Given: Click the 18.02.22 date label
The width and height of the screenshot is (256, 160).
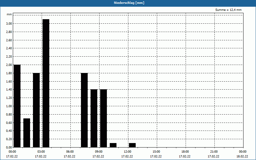Looking at the screenshot, I should click(242, 156).
